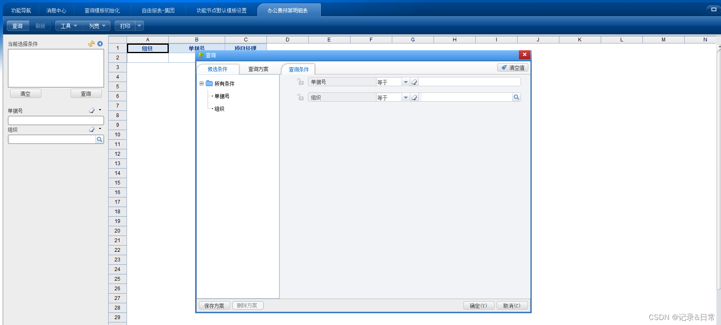721x325 pixels.
Task: Select column header H in the spreadsheet
Action: coord(454,40)
